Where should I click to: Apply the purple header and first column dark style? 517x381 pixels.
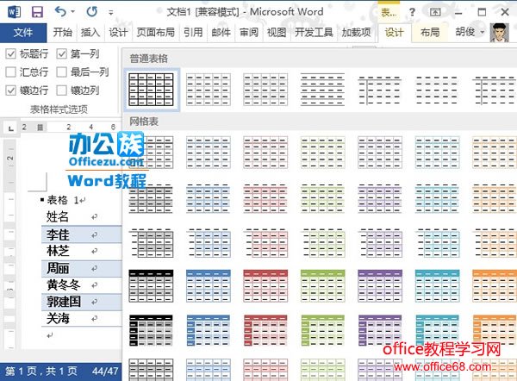pos(380,330)
